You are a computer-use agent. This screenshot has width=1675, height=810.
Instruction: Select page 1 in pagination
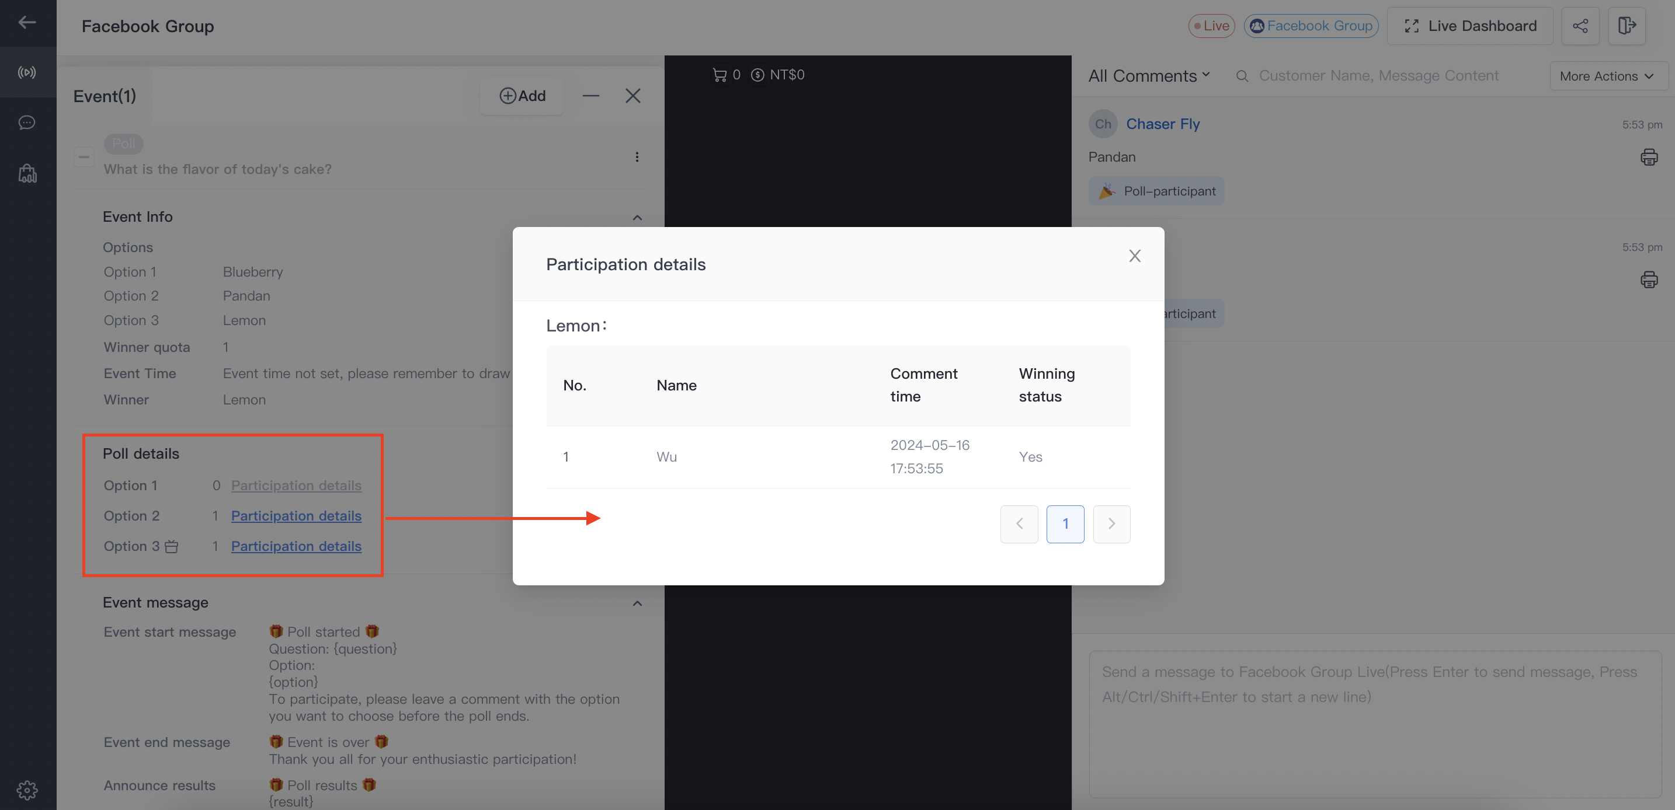coord(1065,524)
